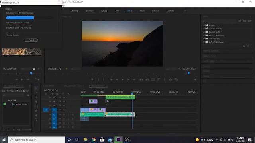Screen dimensions: 255x143
Task: Toggle YUV Effects filter icon
Action: (249, 21)
